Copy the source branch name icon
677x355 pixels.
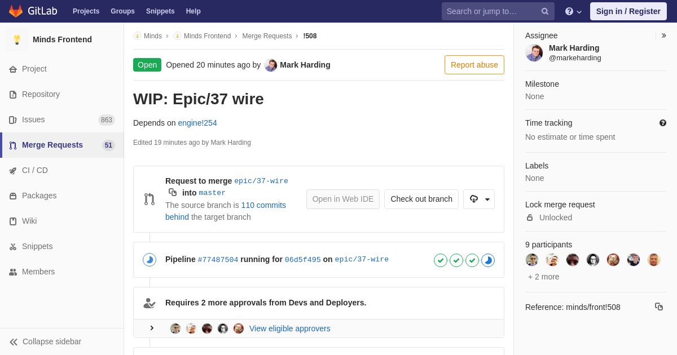pos(173,192)
